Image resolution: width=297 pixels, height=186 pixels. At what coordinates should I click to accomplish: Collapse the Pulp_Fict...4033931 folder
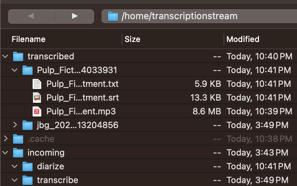coord(15,70)
